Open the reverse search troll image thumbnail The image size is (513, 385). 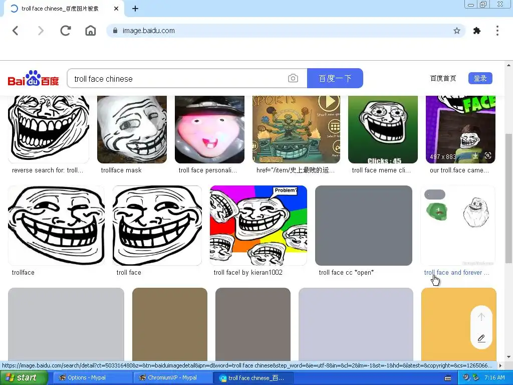pyautogui.click(x=49, y=129)
